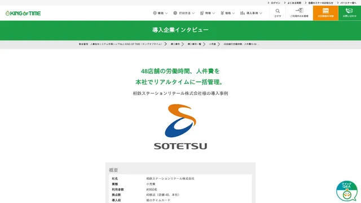Open the 打刻方法 menu item
The height and width of the screenshot is (203, 361).
[185, 14]
